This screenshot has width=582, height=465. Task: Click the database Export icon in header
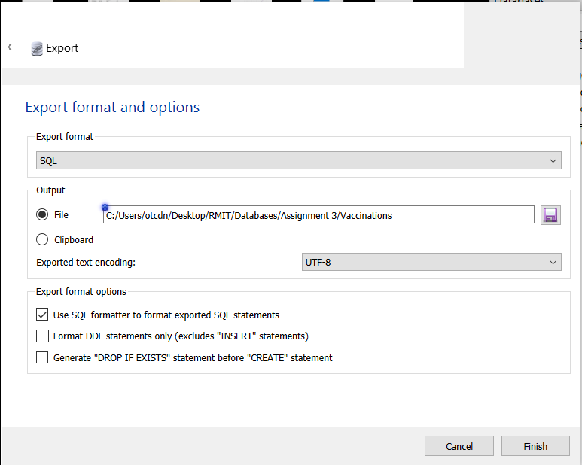pyautogui.click(x=37, y=49)
